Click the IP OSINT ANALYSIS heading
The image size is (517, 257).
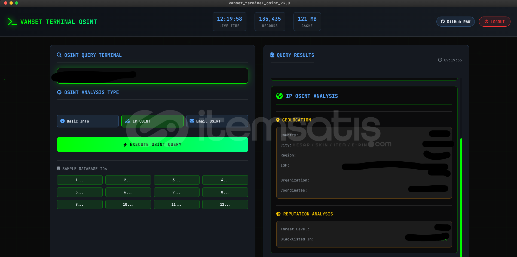312,96
